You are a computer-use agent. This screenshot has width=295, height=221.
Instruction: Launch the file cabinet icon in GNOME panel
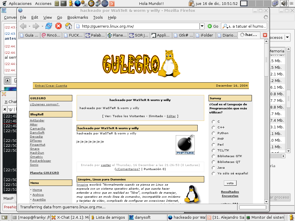[57, 3]
